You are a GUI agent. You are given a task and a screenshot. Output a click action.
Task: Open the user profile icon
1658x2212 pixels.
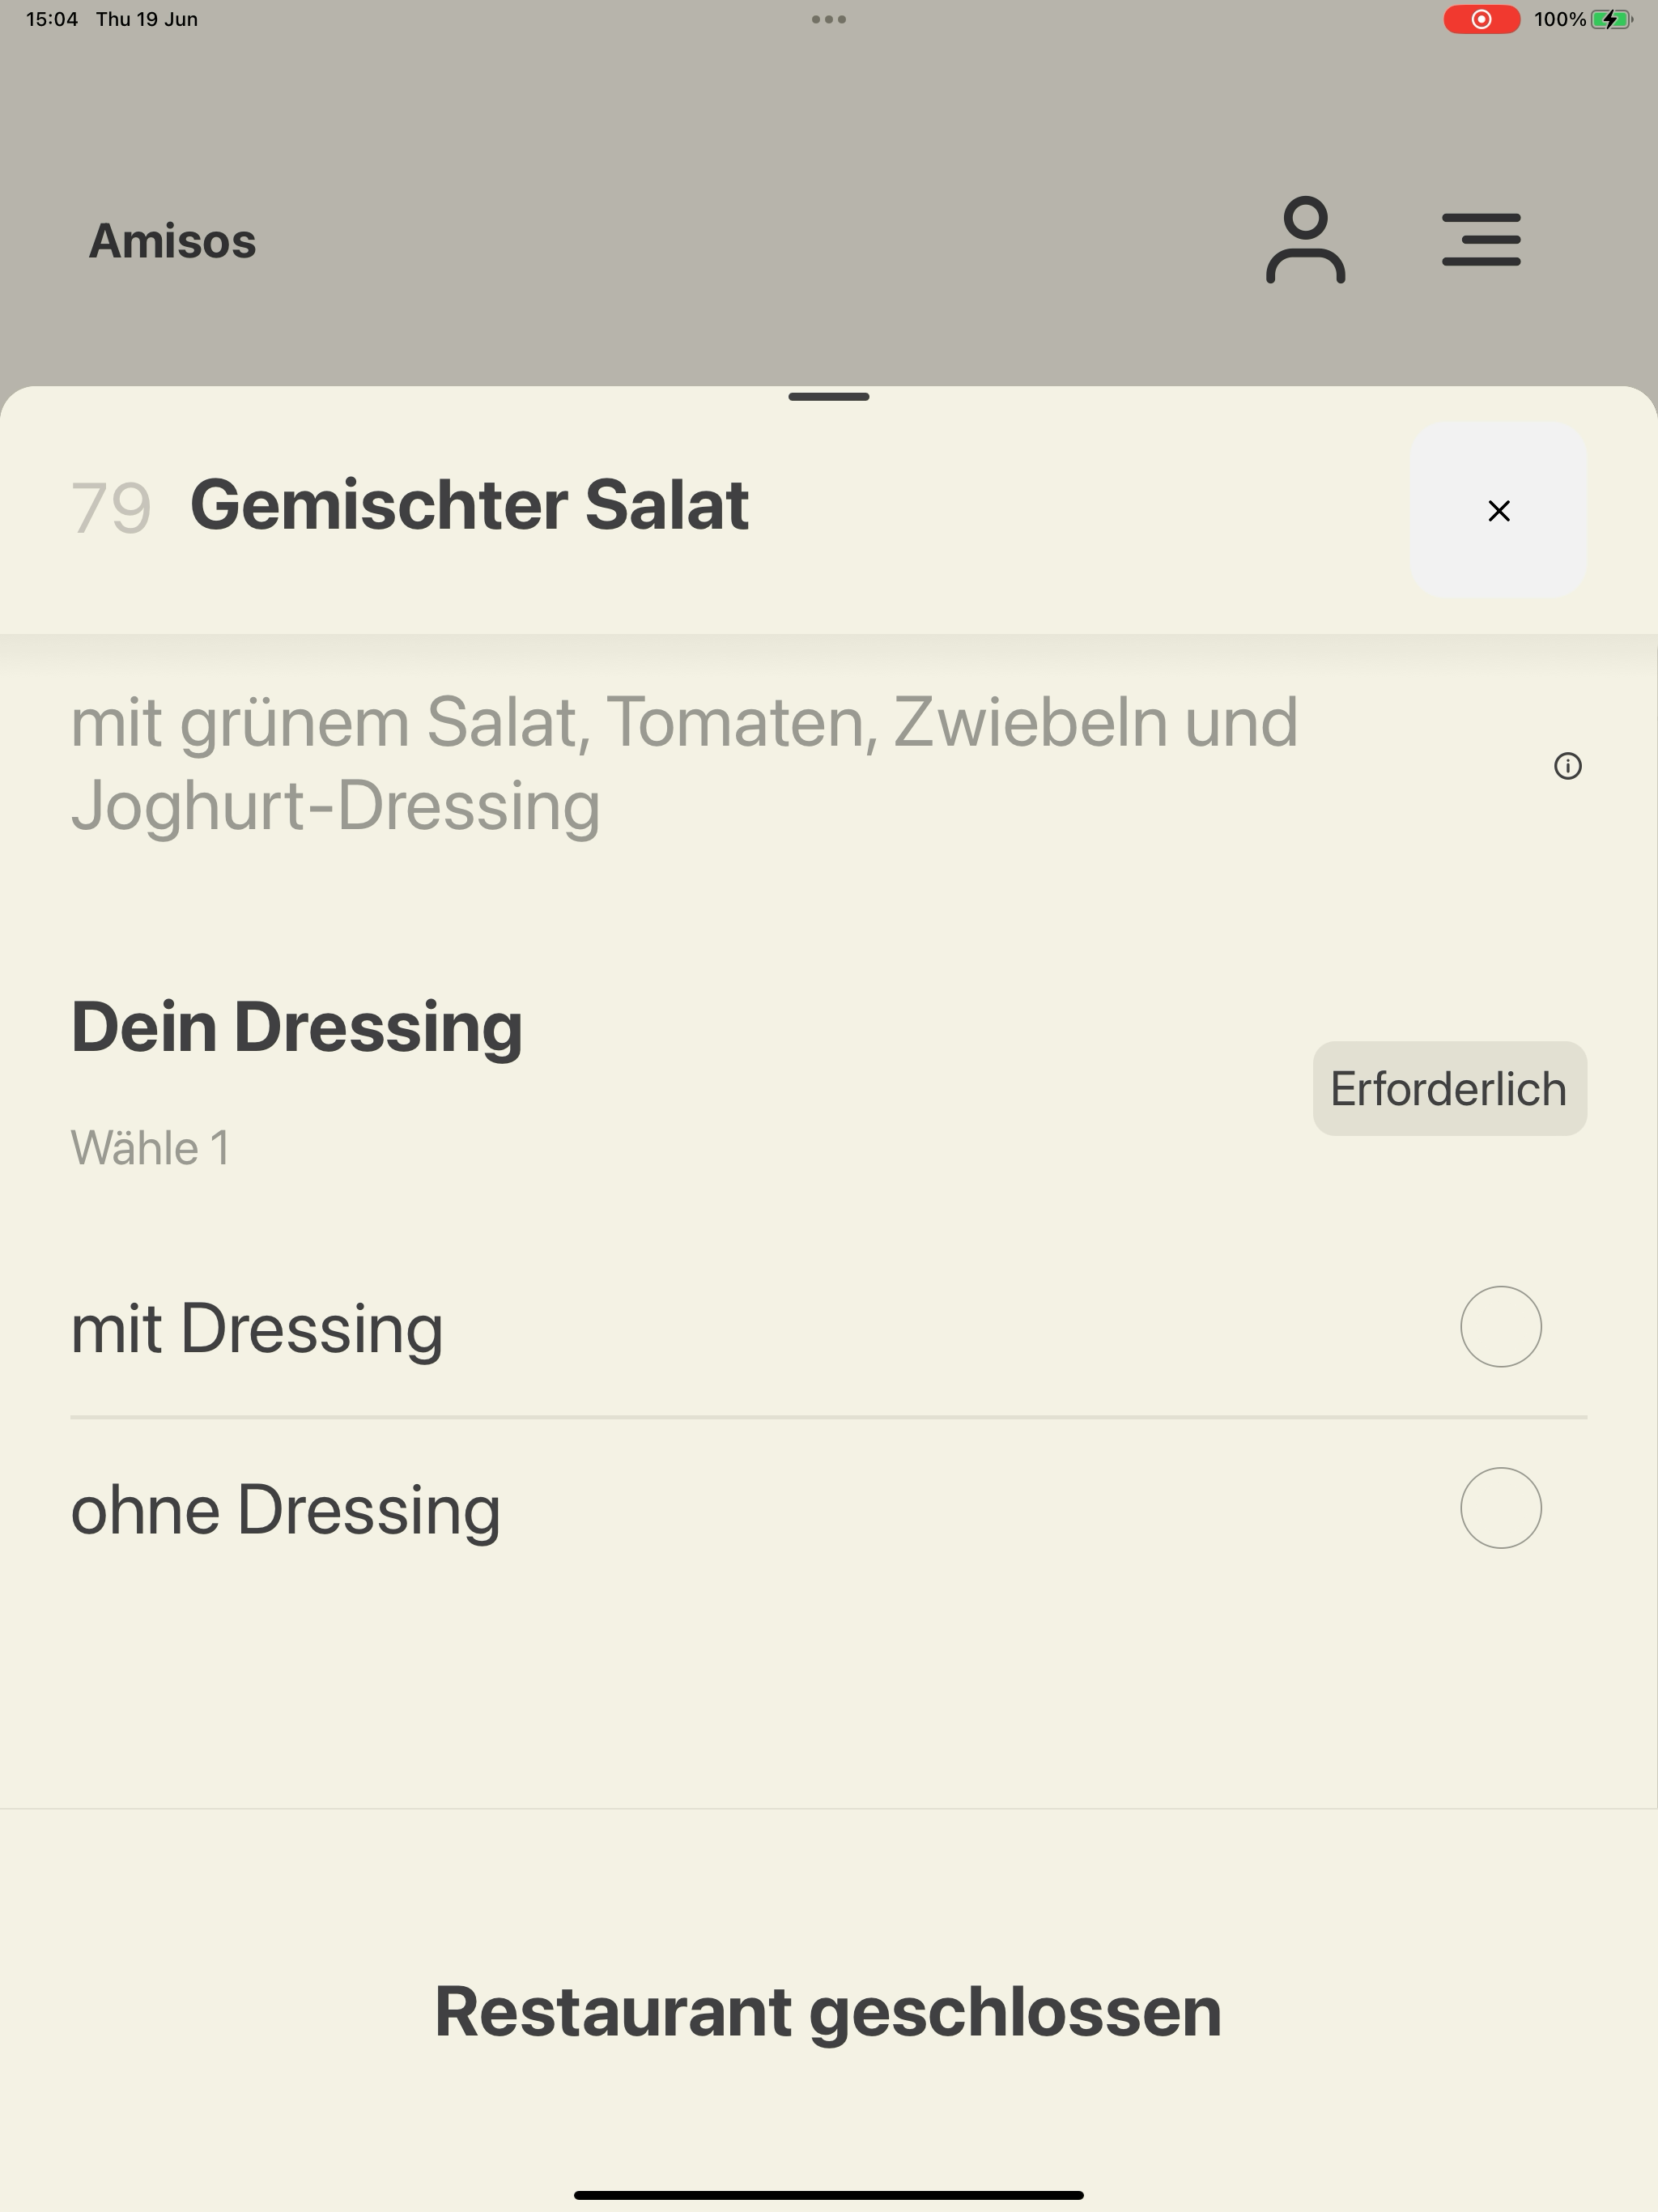click(x=1305, y=240)
